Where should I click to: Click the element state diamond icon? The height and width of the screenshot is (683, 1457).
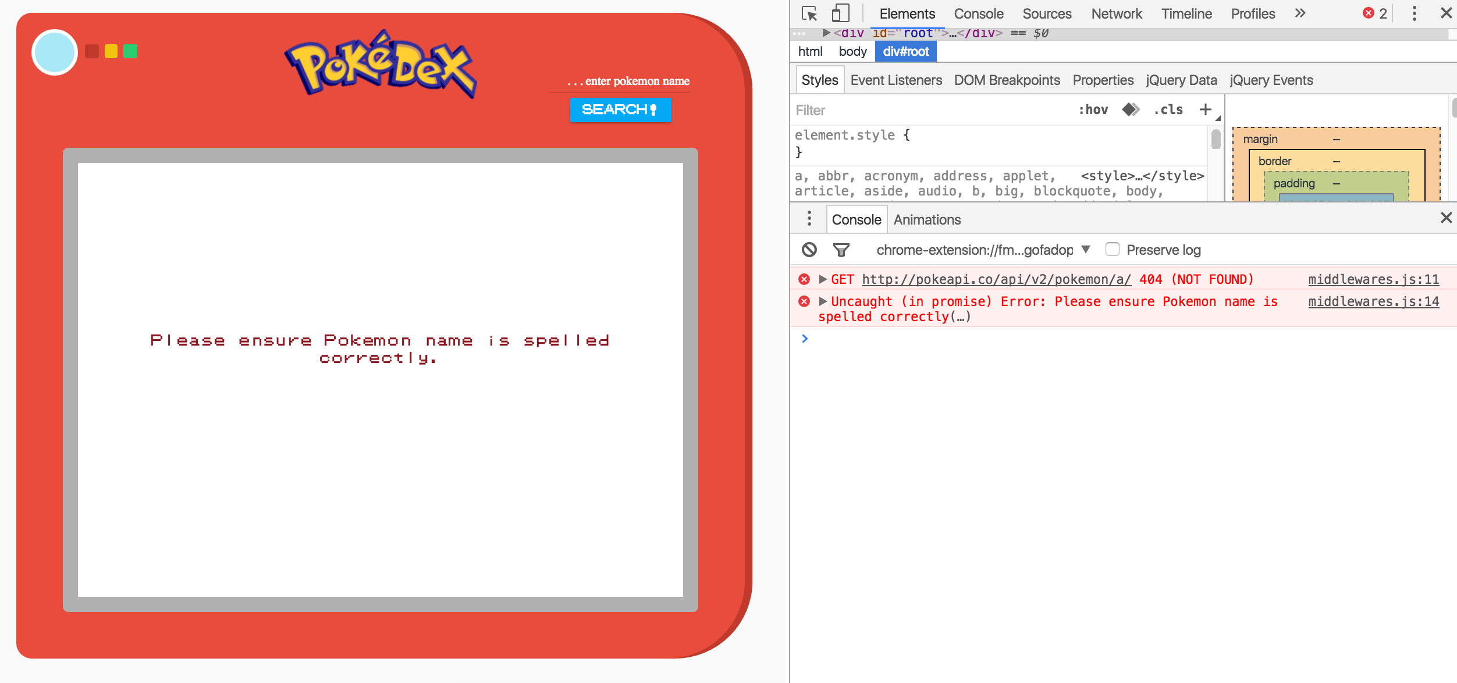click(1129, 109)
